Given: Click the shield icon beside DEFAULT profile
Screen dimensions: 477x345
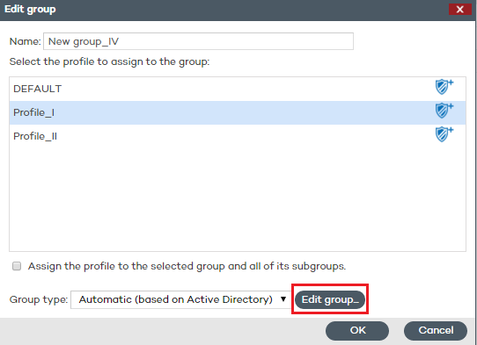Looking at the screenshot, I should [x=444, y=87].
